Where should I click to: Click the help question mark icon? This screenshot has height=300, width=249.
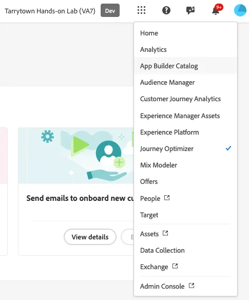166,10
